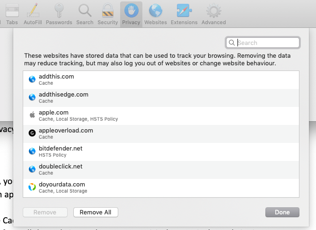Screen dimensions: 316x230
Task: Open the Security padlock icon
Action: 108,10
